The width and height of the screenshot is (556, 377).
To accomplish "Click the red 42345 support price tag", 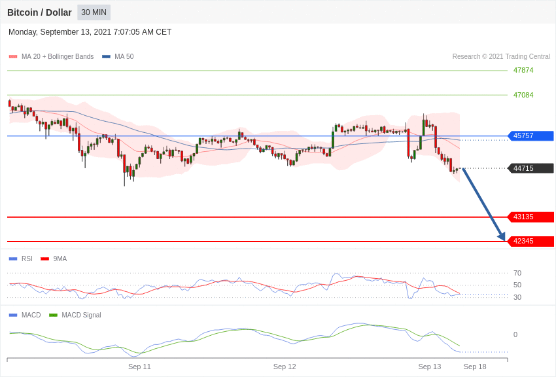I will point(530,242).
